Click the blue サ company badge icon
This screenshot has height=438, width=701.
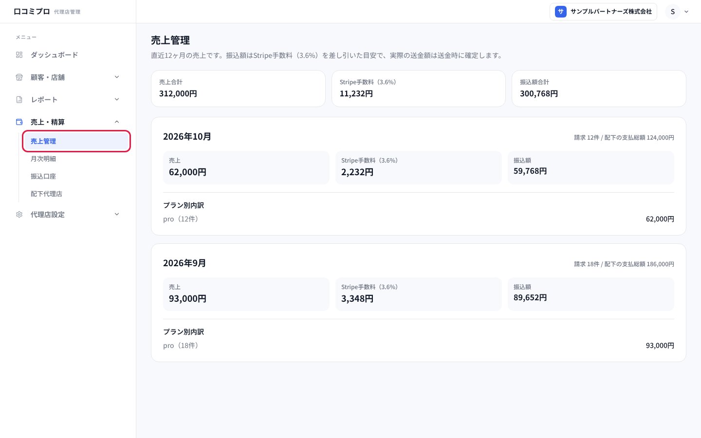tap(561, 12)
